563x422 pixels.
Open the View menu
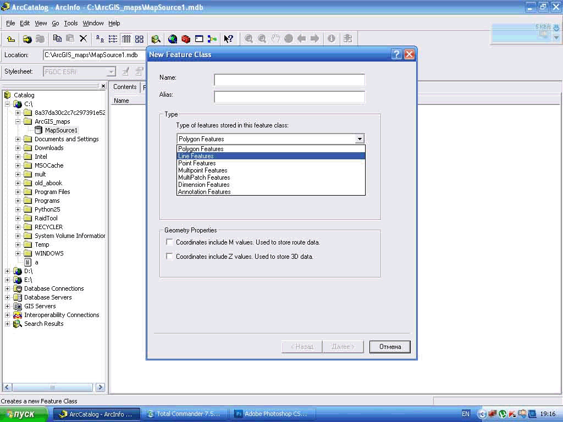tap(41, 23)
